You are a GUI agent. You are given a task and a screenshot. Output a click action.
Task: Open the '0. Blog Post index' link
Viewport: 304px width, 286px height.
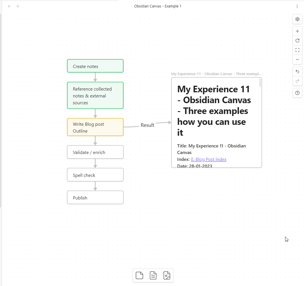(208, 159)
